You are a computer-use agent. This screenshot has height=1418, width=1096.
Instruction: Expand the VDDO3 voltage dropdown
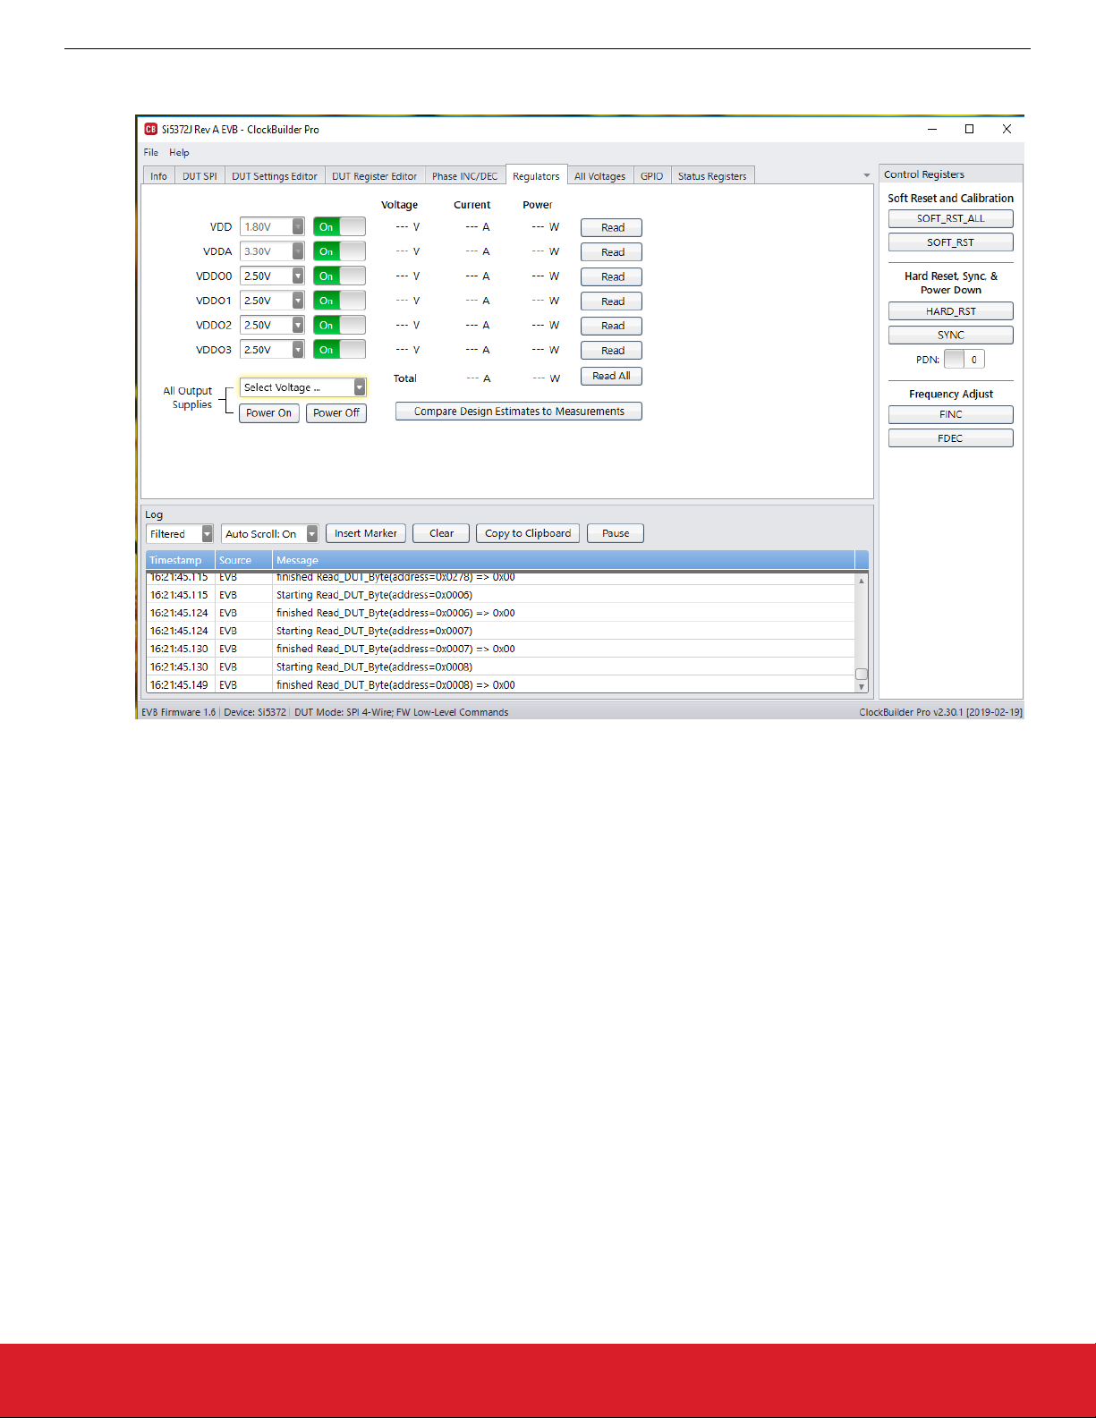click(272, 350)
